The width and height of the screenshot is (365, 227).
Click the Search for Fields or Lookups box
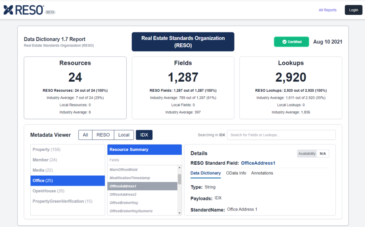click(281, 135)
